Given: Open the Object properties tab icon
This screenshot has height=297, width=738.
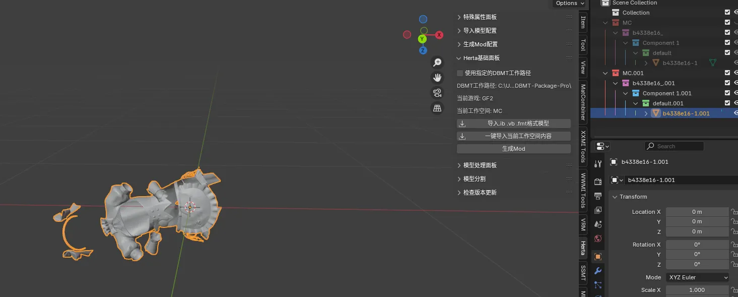Looking at the screenshot, I should pos(598,256).
